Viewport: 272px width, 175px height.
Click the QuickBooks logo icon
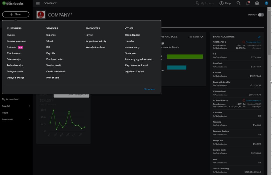click(x=4, y=3)
